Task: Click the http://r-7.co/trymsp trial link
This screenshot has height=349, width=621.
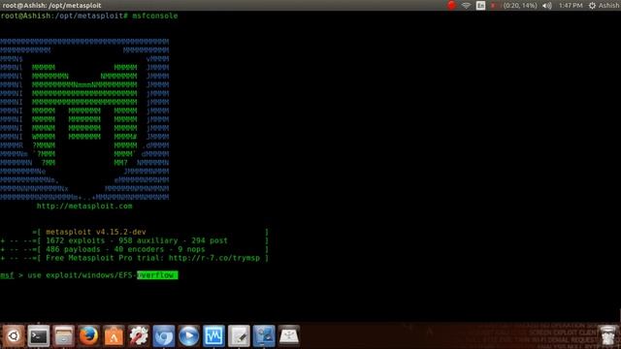Action: 214,258
